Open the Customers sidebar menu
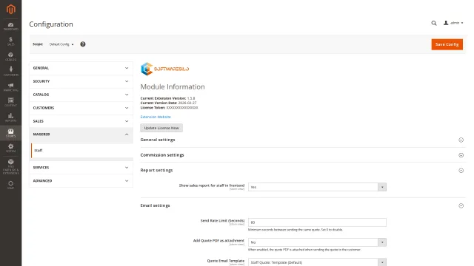Image resolution: width=474 pixels, height=266 pixels. [11, 72]
